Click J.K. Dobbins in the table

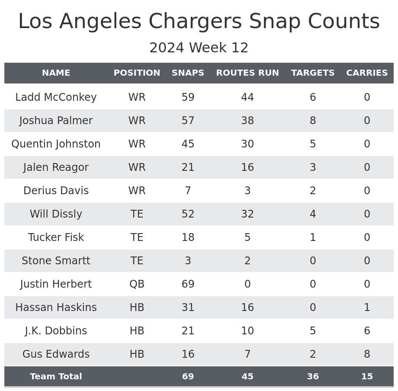pos(56,331)
